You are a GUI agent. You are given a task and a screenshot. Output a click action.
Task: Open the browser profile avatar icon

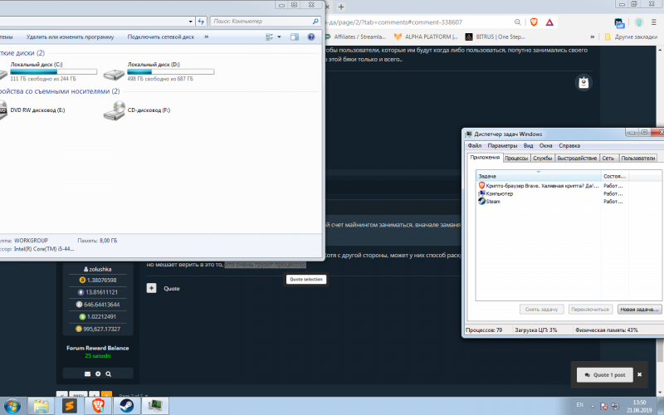(638, 22)
